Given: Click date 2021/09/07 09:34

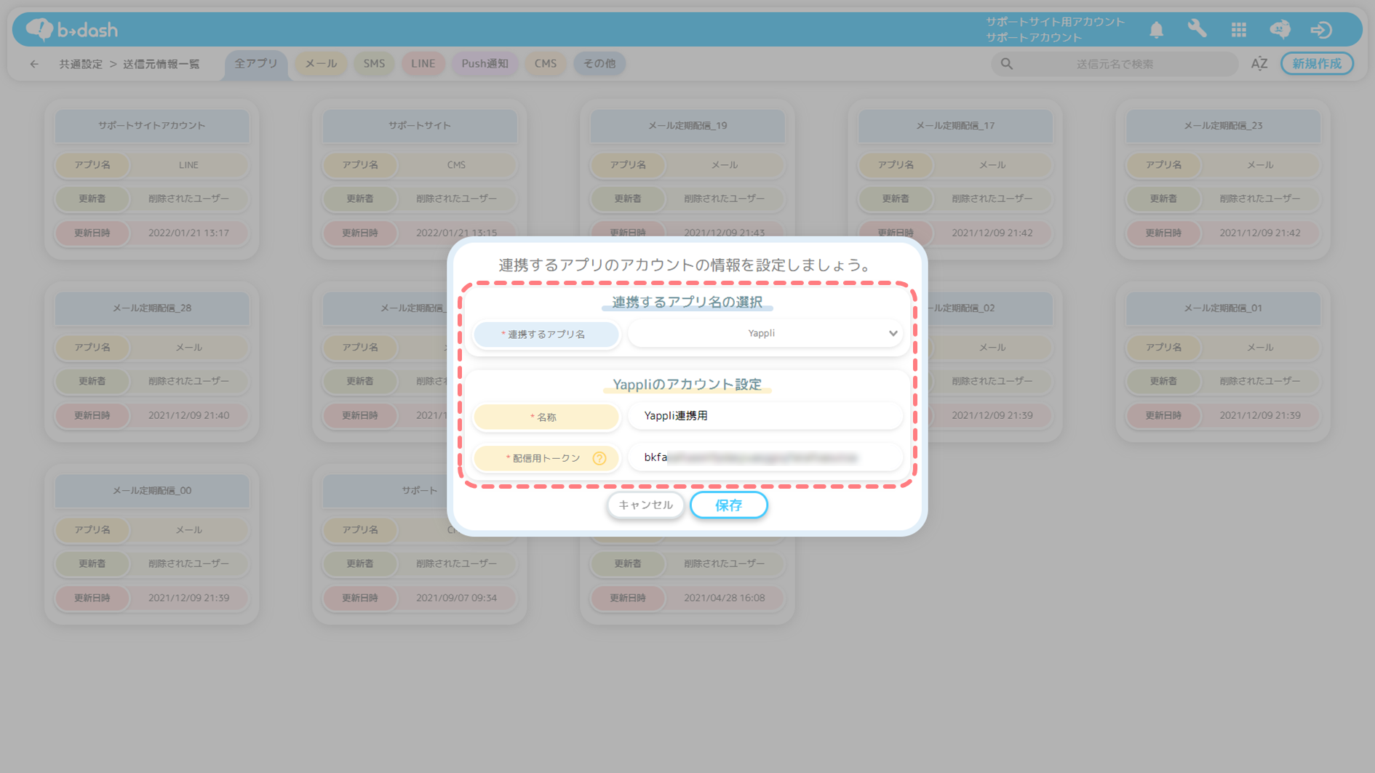Looking at the screenshot, I should (x=456, y=598).
